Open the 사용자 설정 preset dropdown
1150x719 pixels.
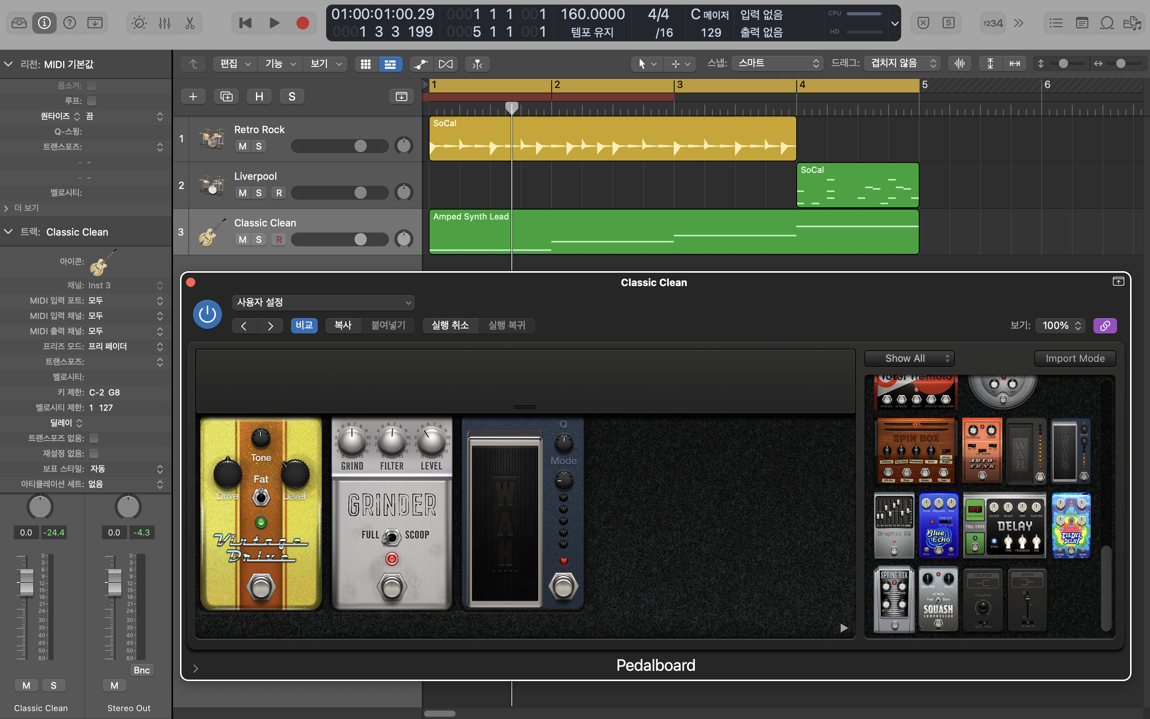[x=323, y=303]
